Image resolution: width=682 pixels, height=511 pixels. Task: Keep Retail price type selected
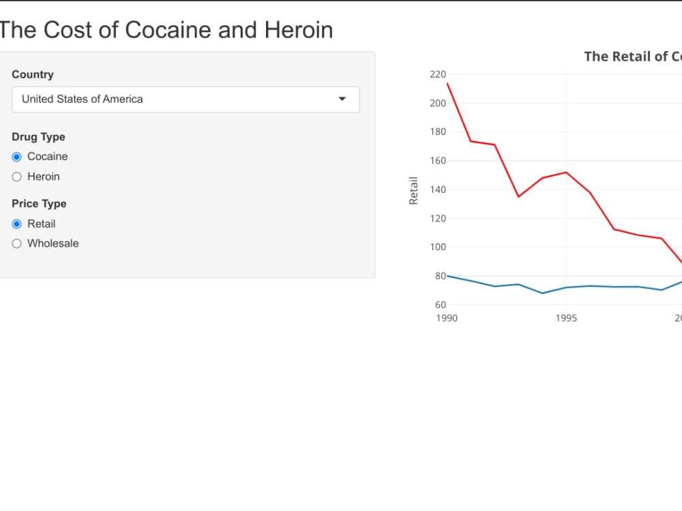(x=16, y=223)
